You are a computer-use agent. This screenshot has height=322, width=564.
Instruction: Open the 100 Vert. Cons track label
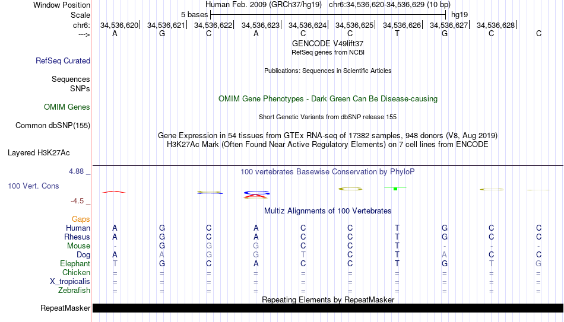pos(33,186)
